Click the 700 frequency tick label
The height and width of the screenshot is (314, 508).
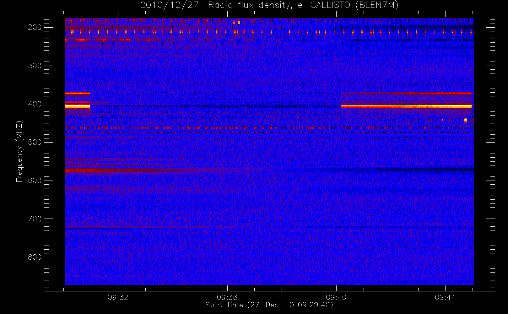point(35,219)
